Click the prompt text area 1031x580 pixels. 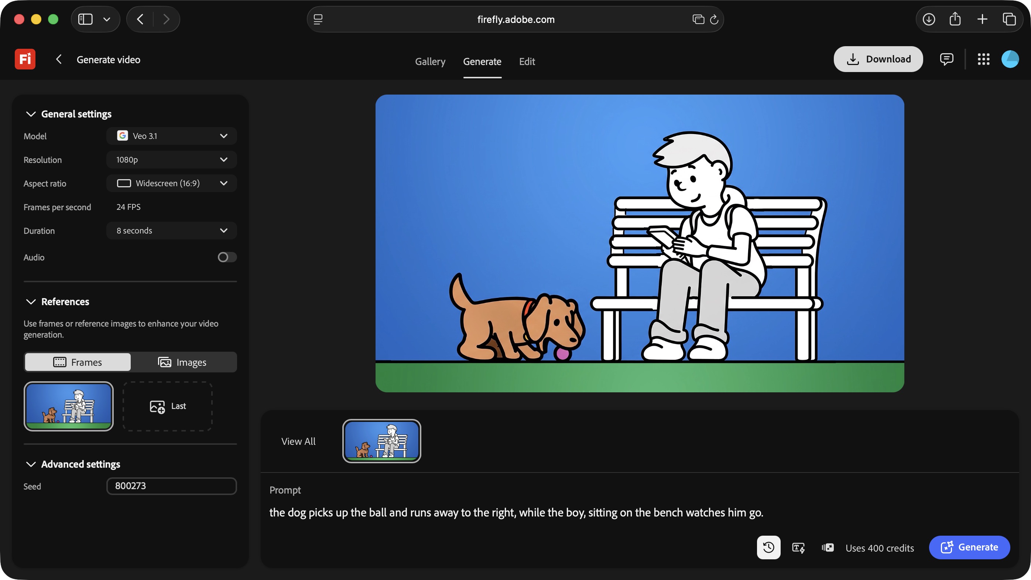(x=516, y=512)
